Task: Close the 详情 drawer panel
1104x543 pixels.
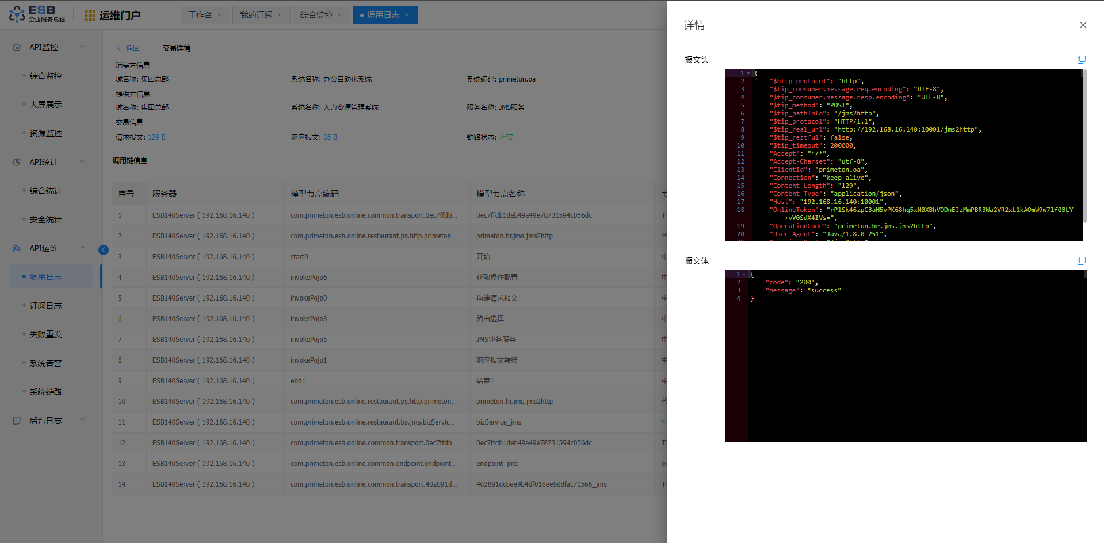Action: 1083,25
